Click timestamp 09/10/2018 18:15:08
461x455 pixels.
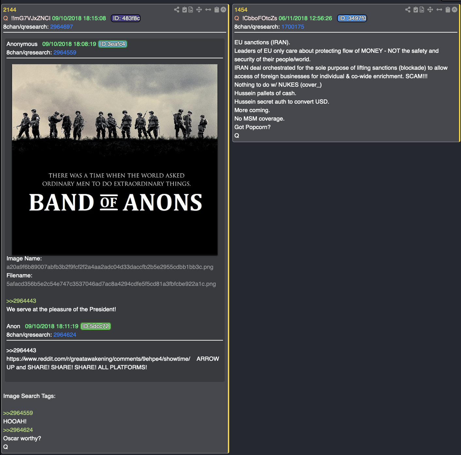[x=79, y=18]
